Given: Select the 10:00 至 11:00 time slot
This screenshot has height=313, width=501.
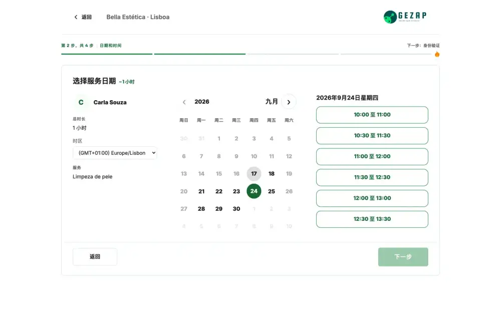Looking at the screenshot, I should pos(372,115).
